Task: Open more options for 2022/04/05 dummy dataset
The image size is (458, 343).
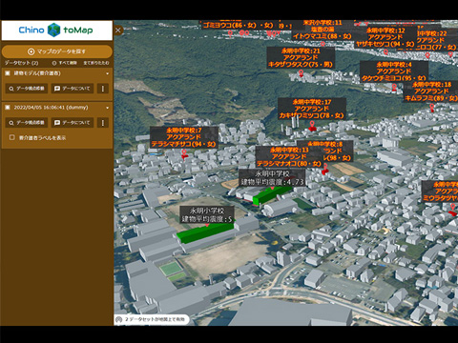Action: (x=103, y=123)
